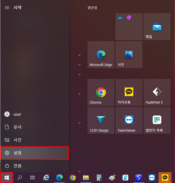Viewport: 175px width, 183px height.
Task: Open Task View on the taskbar
Action: point(33,178)
